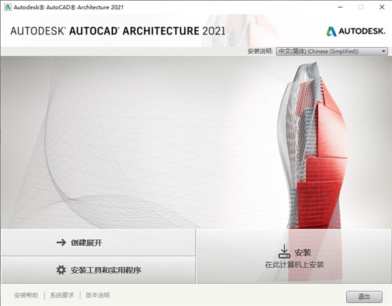Click the gear icon for 安装工具和实用程序

click(x=61, y=270)
